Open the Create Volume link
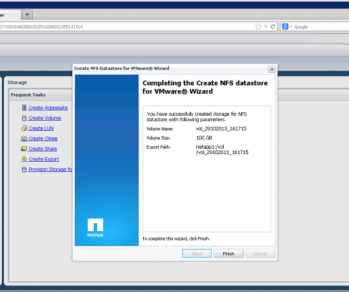349x292 pixels. click(x=45, y=118)
